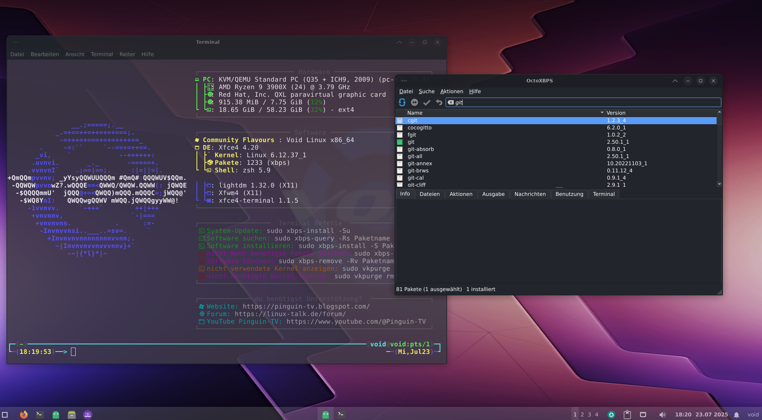Switch to the Nachrichten tab
Image resolution: width=762 pixels, height=420 pixels.
(530, 194)
